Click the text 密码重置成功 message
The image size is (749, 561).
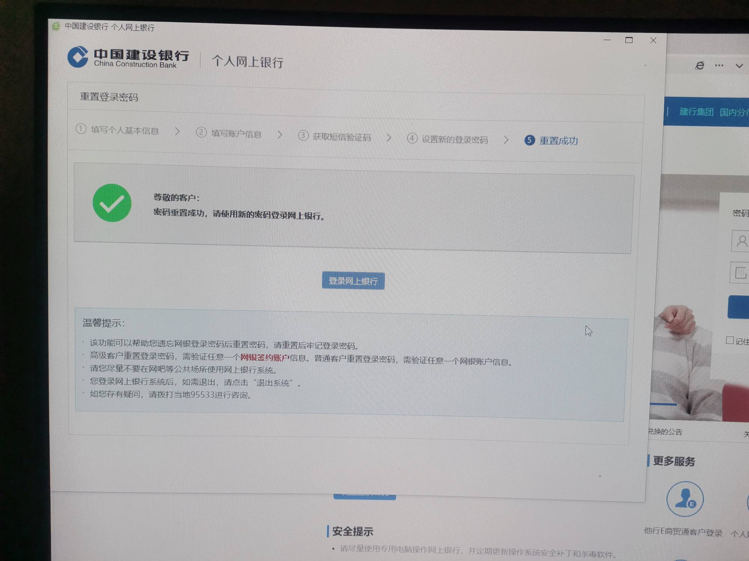click(239, 214)
